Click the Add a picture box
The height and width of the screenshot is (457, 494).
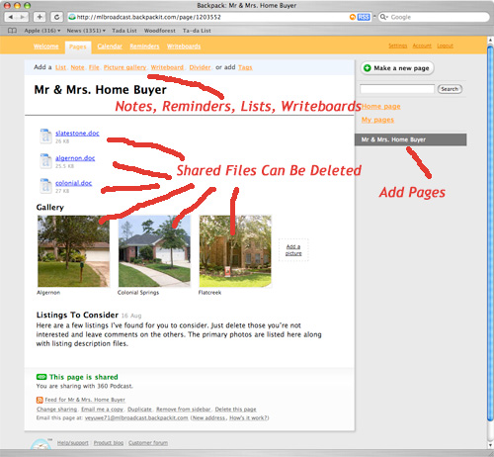(293, 250)
